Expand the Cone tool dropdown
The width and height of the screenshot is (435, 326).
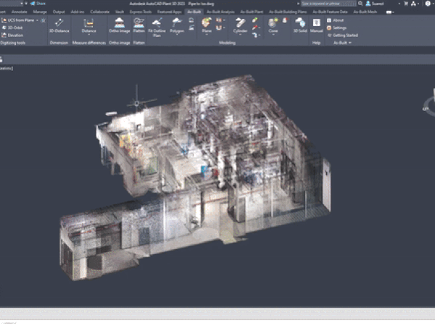tap(273, 35)
